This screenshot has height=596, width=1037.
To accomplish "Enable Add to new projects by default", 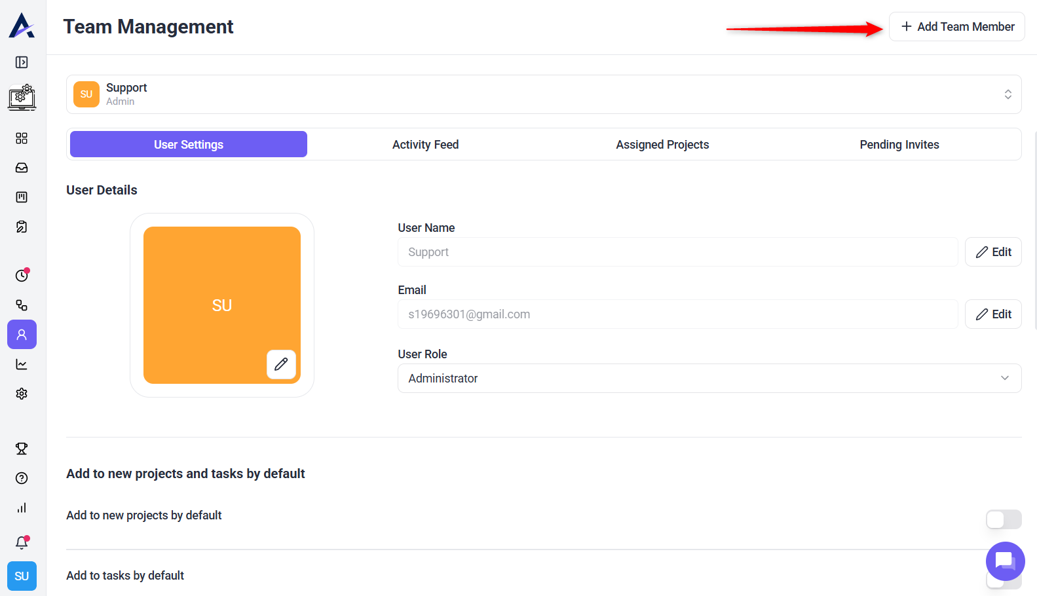I will tap(1003, 519).
